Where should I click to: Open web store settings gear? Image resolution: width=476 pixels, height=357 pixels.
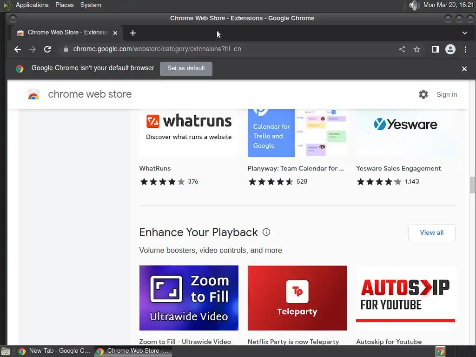click(423, 94)
